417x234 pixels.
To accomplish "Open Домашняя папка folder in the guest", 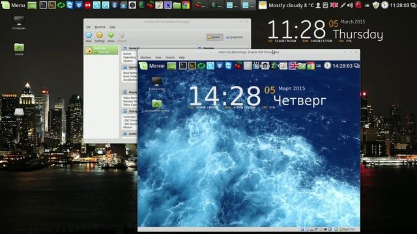I will click(x=156, y=105).
